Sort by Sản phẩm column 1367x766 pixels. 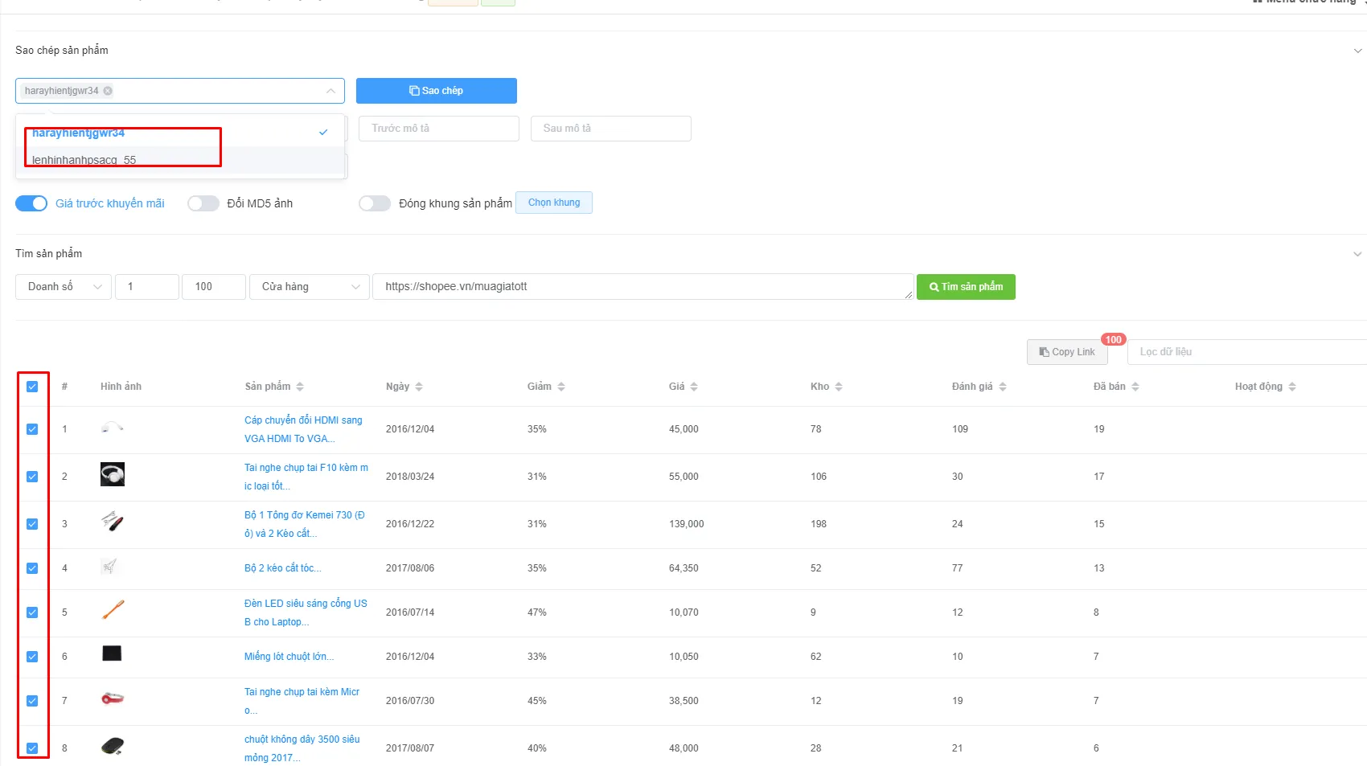(x=299, y=387)
